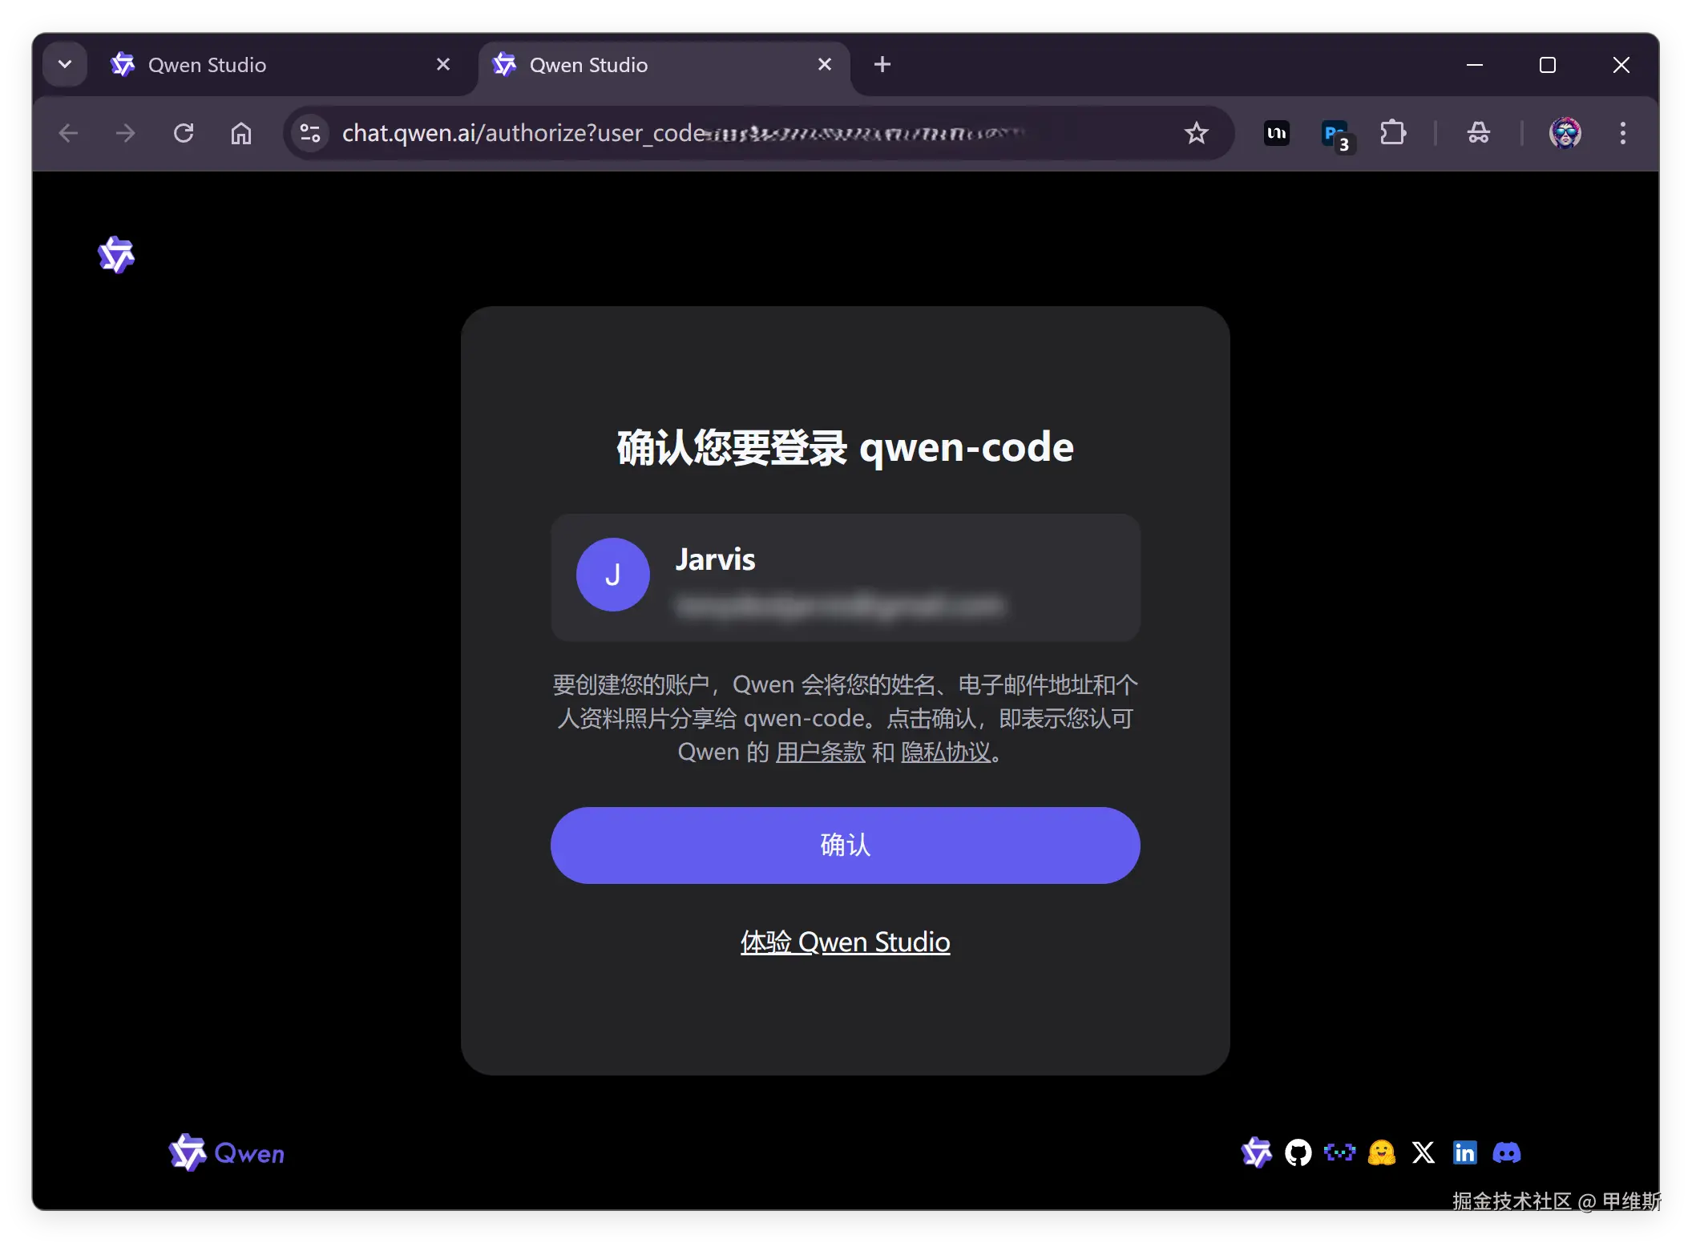The width and height of the screenshot is (1692, 1243).
Task: Click the address bar URL field
Action: 681,133
